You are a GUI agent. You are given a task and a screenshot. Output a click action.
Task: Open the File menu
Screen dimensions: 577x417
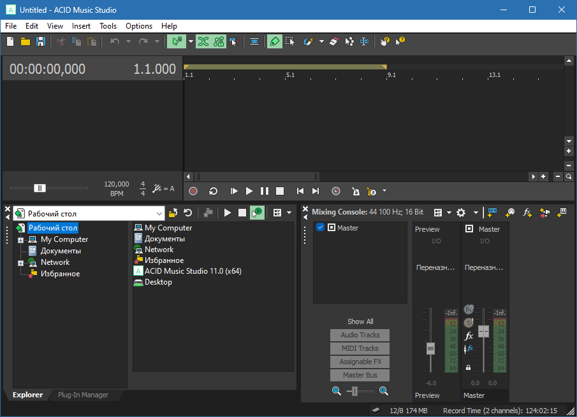pos(11,26)
